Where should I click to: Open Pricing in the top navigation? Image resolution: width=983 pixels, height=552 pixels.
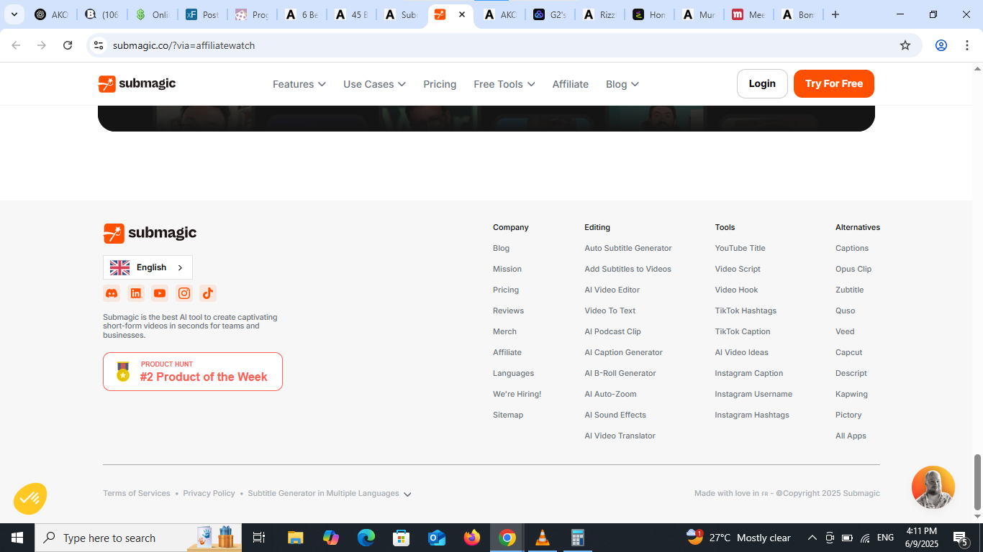[x=440, y=84]
